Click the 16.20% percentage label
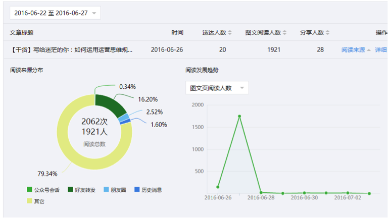This screenshot has width=388, height=218. (x=148, y=99)
